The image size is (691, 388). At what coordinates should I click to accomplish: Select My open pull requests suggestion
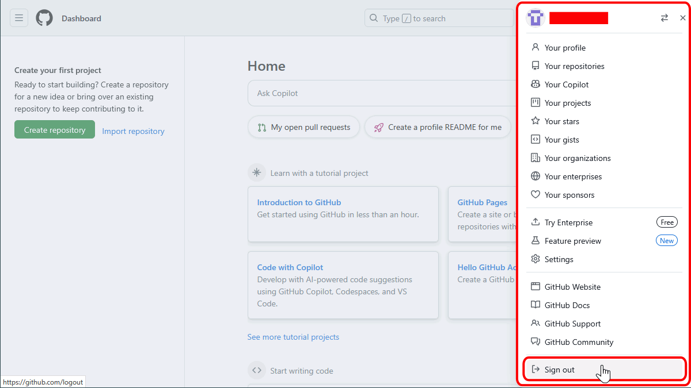[303, 128]
